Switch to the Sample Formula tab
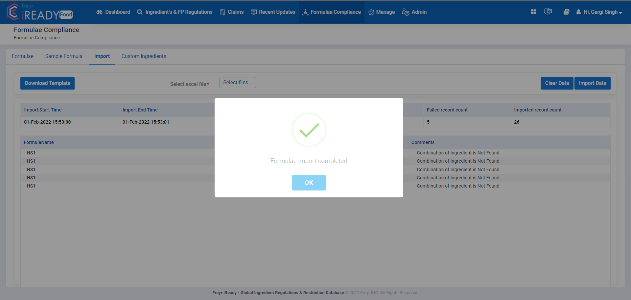 tap(64, 56)
